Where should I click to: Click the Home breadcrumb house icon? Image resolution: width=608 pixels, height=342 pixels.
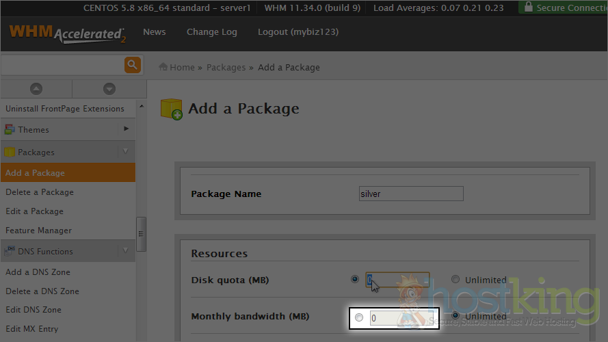pos(163,67)
